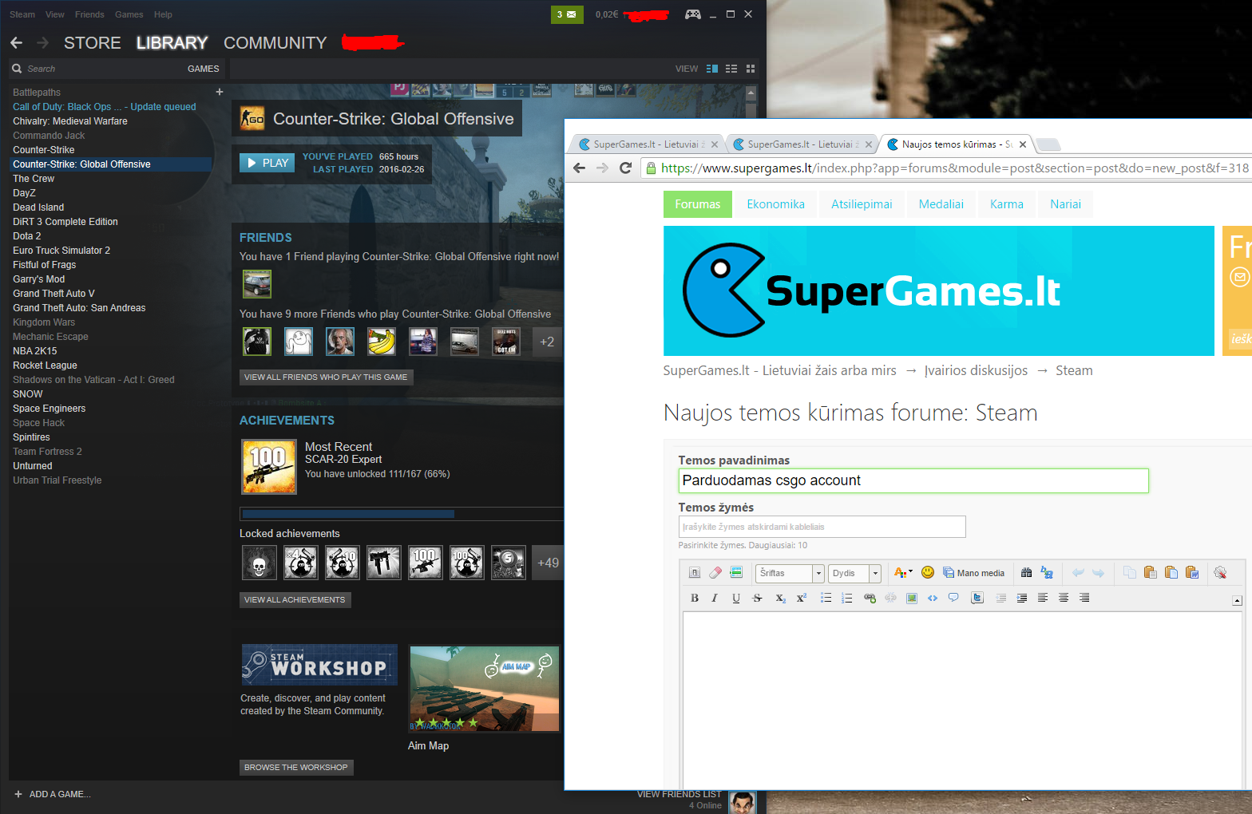Click the Temos žymės tags field
The image size is (1252, 814).
point(822,527)
